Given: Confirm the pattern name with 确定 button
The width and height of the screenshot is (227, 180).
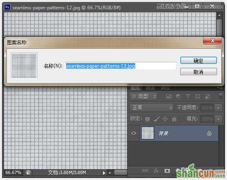Looking at the screenshot, I should [198, 61].
